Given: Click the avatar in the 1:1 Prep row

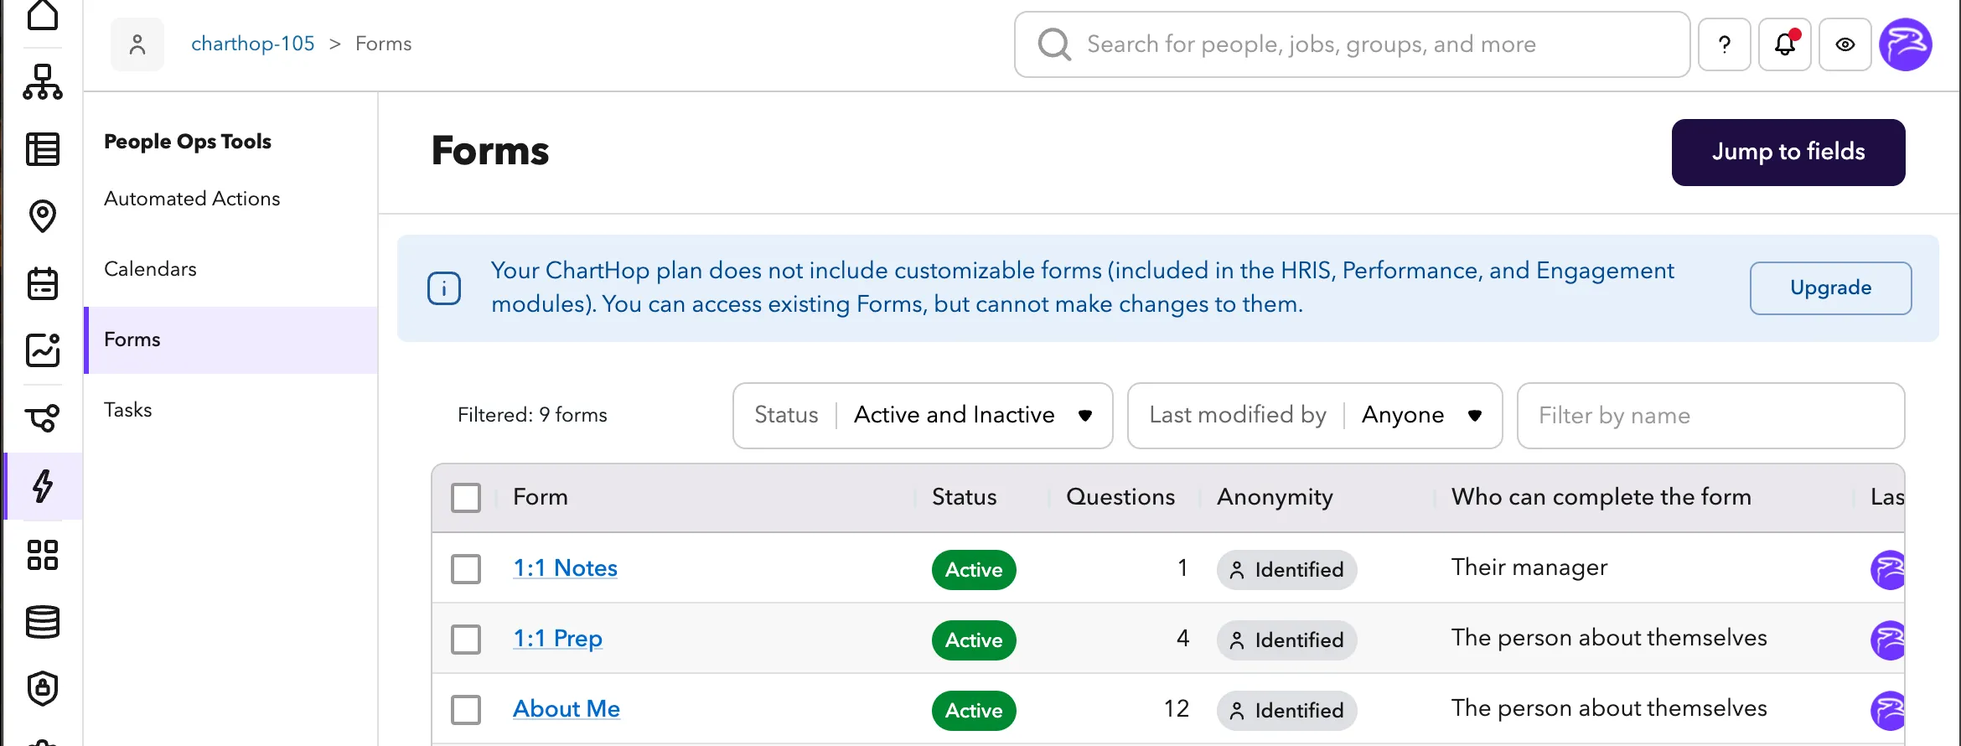Looking at the screenshot, I should coord(1888,640).
